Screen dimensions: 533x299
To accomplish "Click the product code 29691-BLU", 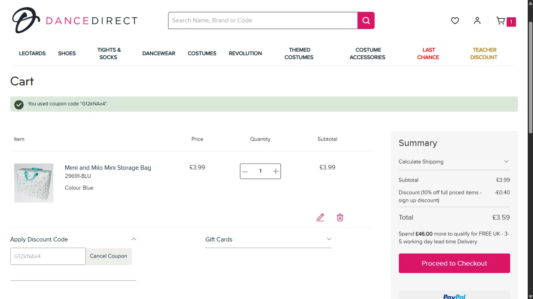I will coord(78,176).
